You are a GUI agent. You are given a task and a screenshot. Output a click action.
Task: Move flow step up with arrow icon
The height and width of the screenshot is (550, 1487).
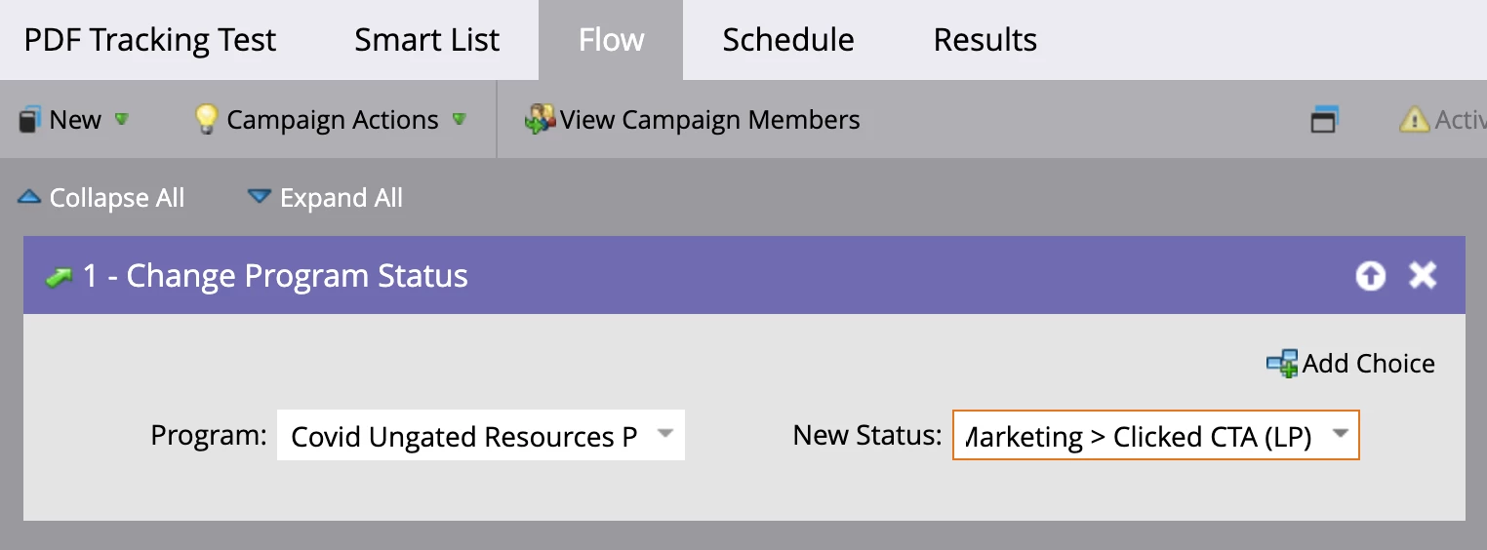1370,276
